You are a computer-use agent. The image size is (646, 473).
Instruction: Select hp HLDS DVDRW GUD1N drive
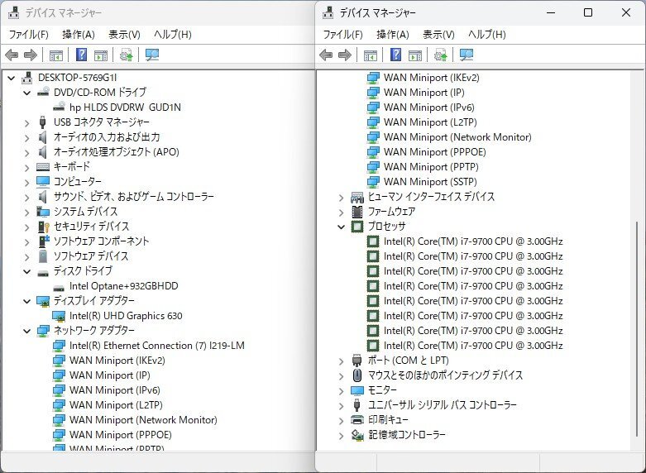(125, 107)
